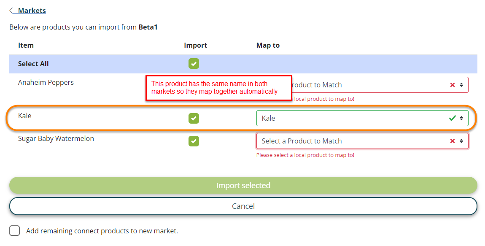Viewport: 485px width, 246px height.
Task: Click the red same-name tooltip box
Action: pyautogui.click(x=218, y=88)
